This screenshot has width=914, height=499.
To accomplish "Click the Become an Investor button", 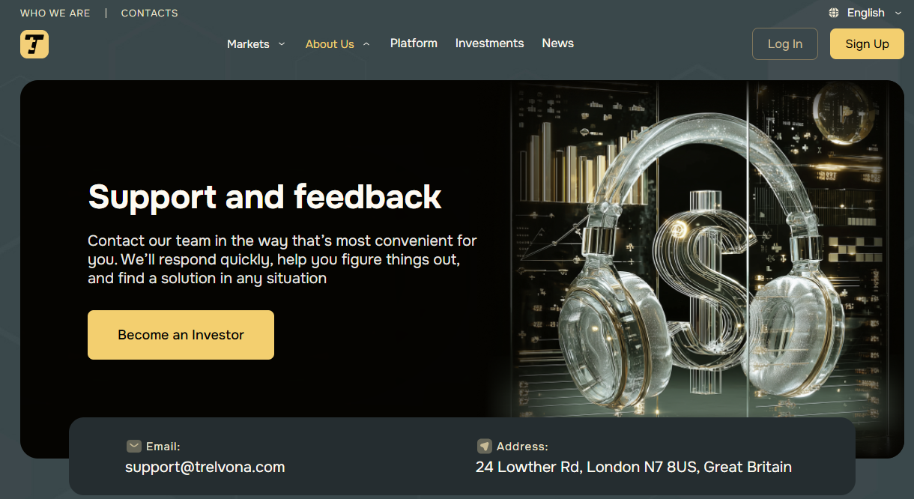I will (181, 335).
